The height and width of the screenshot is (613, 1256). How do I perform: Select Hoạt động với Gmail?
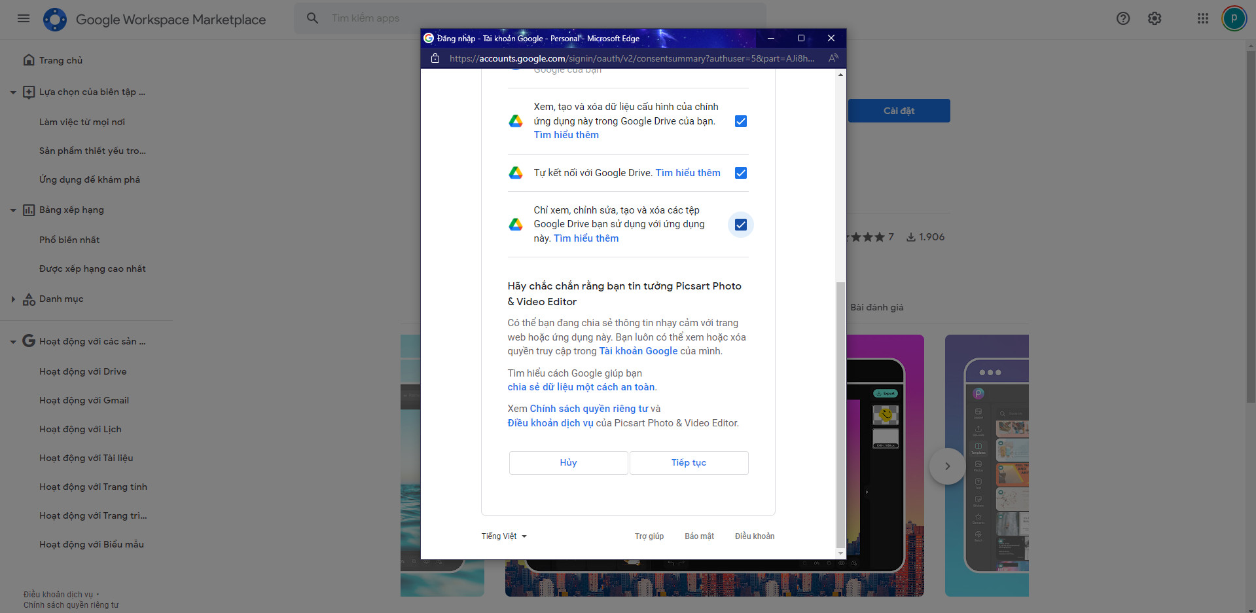84,400
